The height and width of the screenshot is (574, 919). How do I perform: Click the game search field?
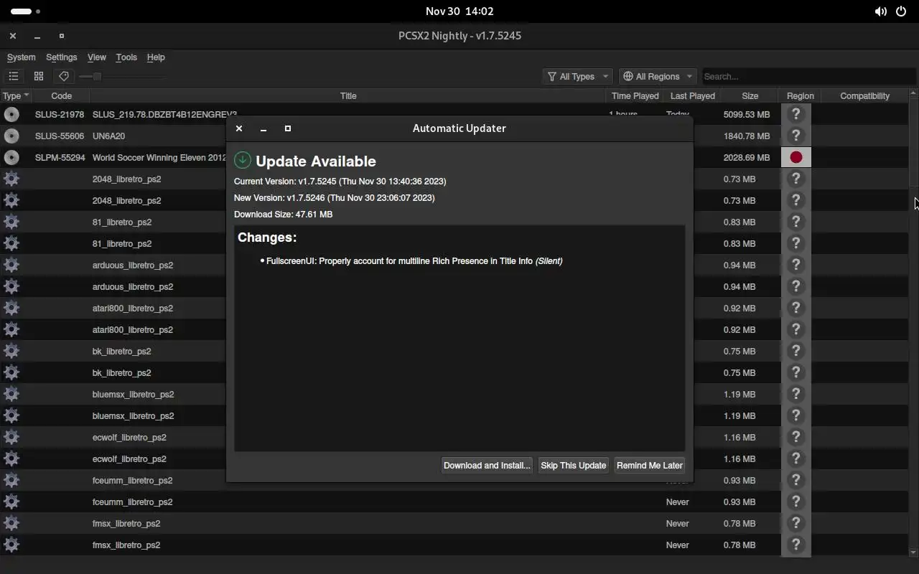[x=808, y=76]
